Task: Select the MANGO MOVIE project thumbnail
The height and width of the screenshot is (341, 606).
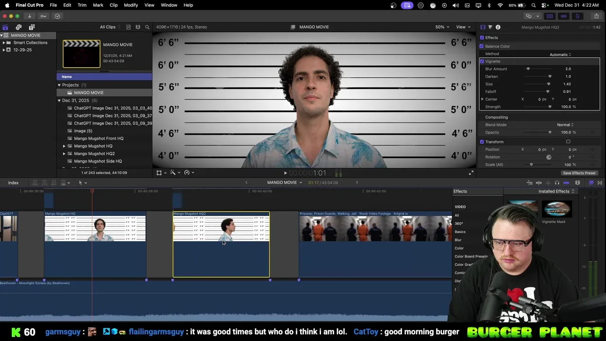Action: click(x=81, y=54)
